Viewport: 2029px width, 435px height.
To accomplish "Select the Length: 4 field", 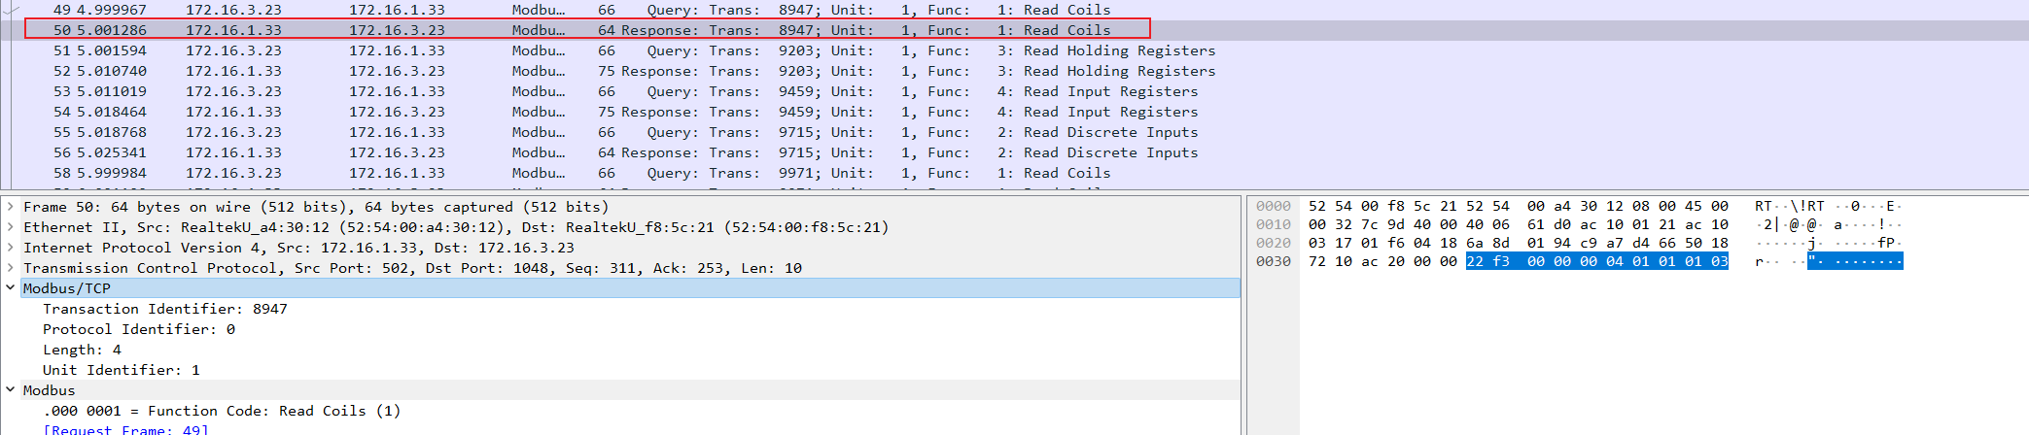I will click(82, 350).
